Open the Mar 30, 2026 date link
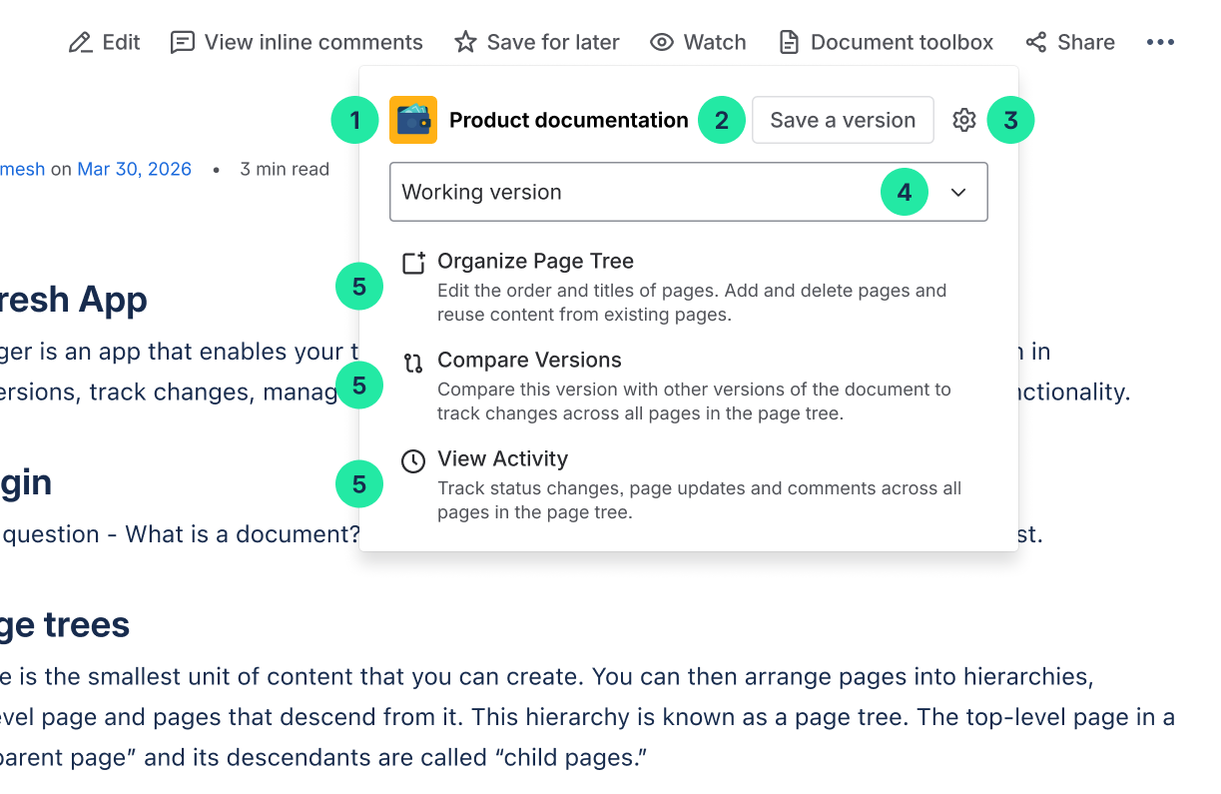The height and width of the screenshot is (794, 1221). pos(134,169)
